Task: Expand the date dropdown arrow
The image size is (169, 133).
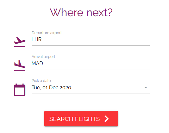Action: click(x=146, y=87)
